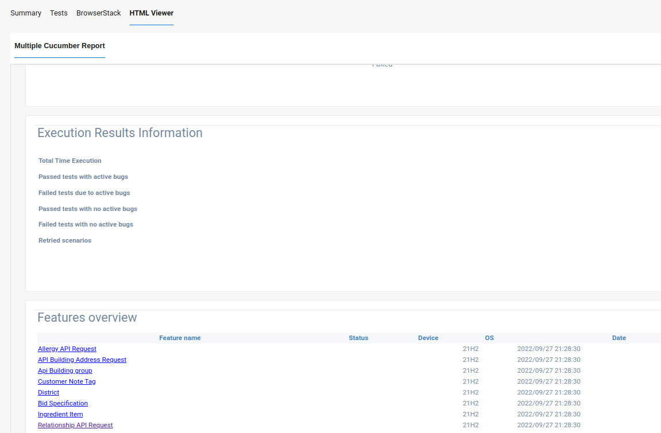Sort by the OS column header
The height and width of the screenshot is (433, 661).
pyautogui.click(x=489, y=338)
